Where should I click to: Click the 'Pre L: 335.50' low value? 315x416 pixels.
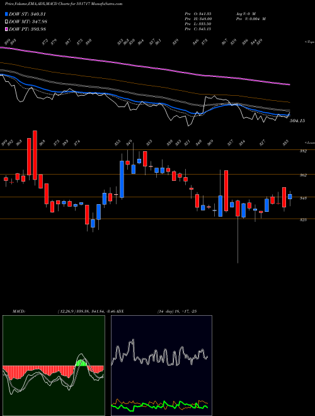[198, 23]
